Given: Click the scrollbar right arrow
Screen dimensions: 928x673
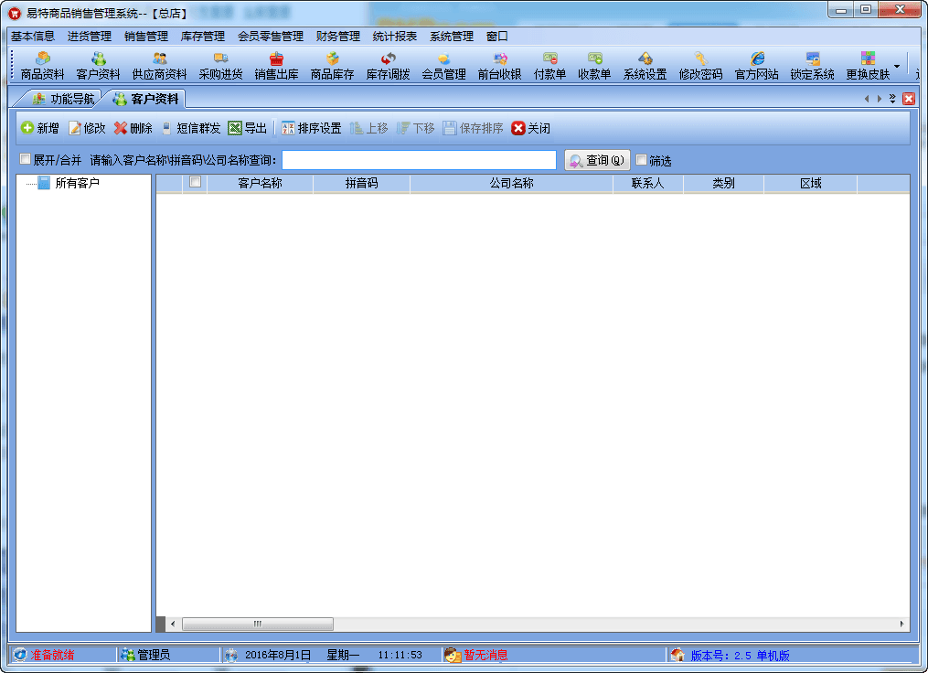Looking at the screenshot, I should 901,624.
